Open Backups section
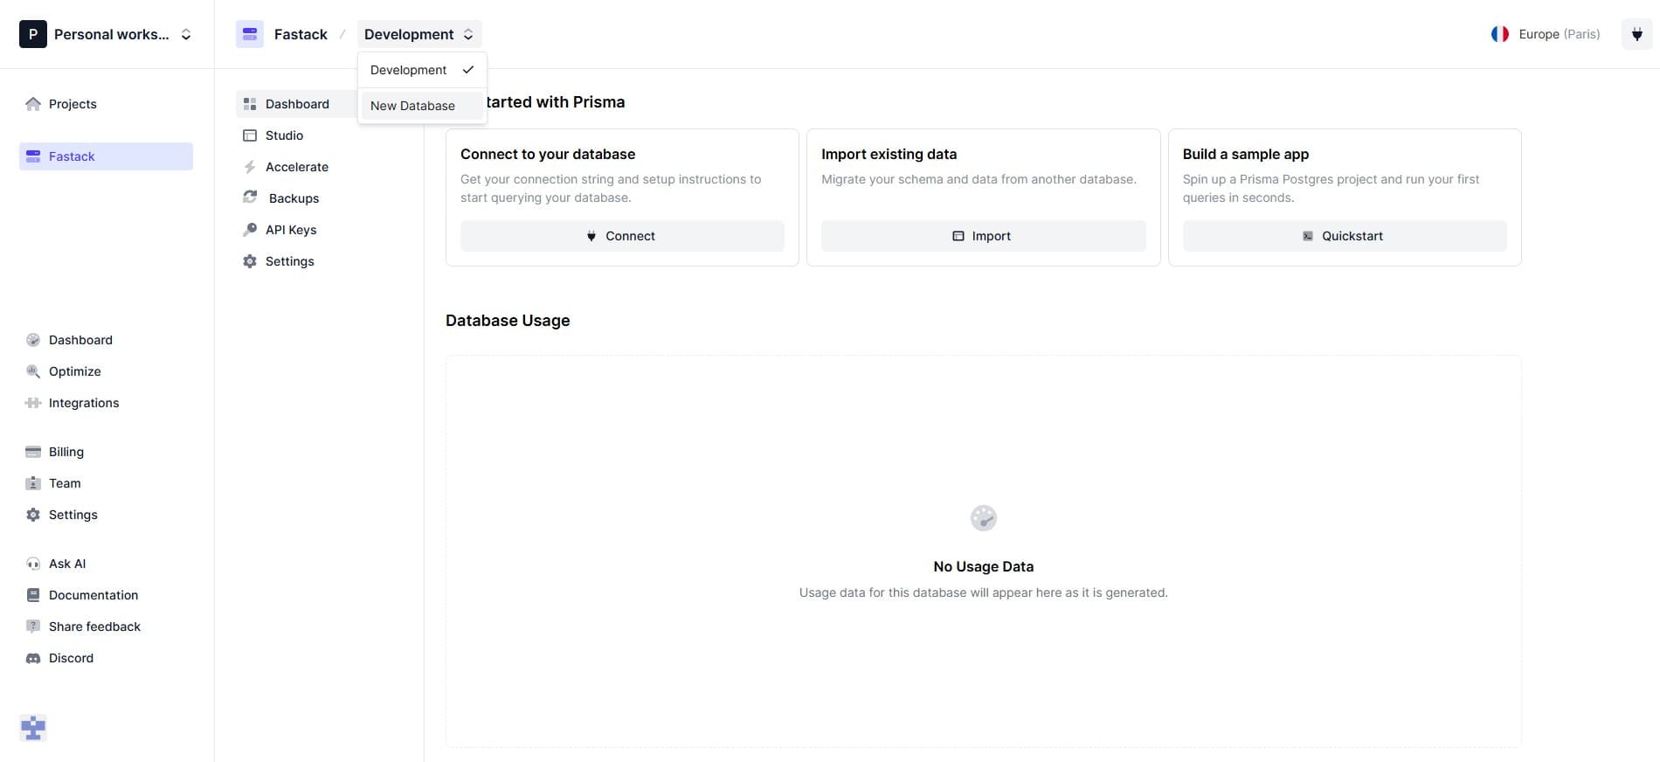This screenshot has width=1660, height=762. pos(294,198)
